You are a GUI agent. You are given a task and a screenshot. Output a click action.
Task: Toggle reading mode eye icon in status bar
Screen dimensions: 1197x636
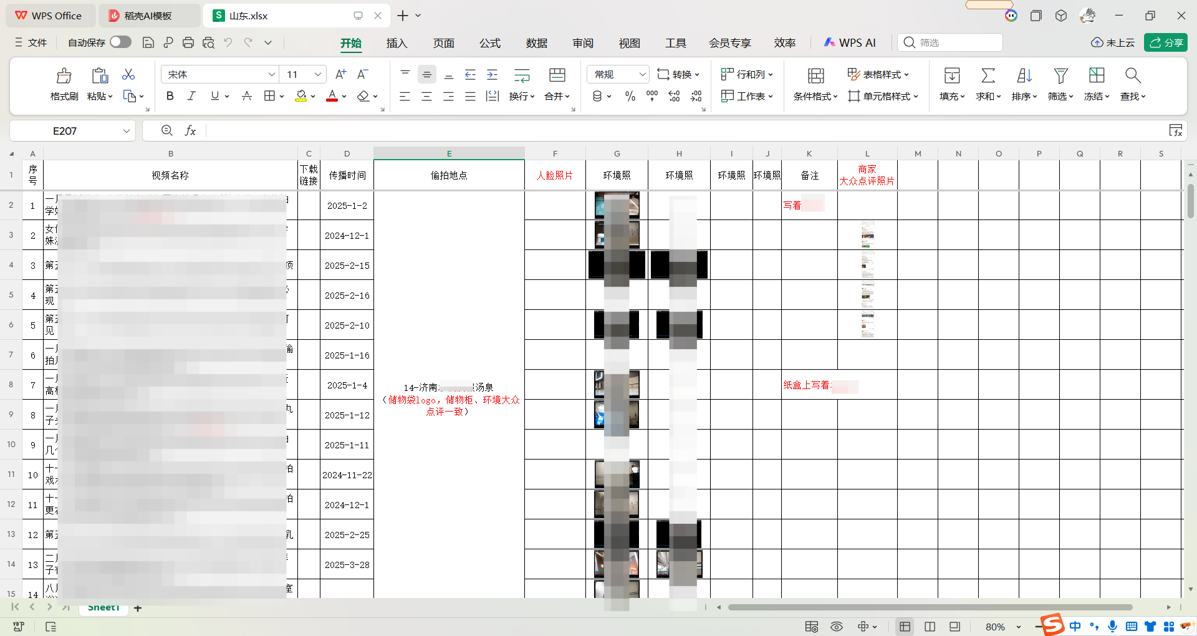pyautogui.click(x=837, y=627)
